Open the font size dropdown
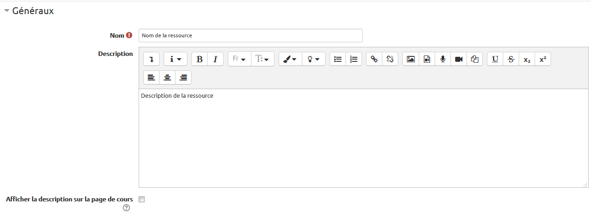This screenshot has width=591, height=215. point(262,59)
